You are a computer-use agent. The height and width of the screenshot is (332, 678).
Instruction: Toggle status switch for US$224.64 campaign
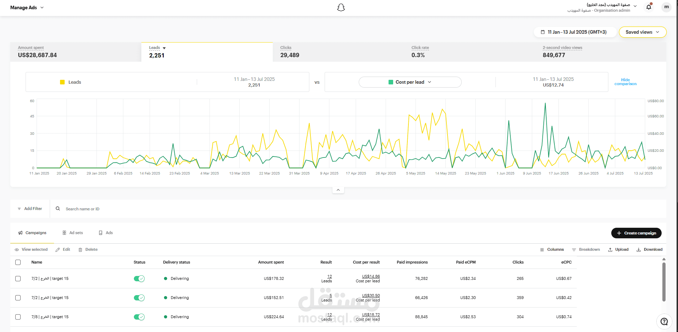(x=139, y=317)
